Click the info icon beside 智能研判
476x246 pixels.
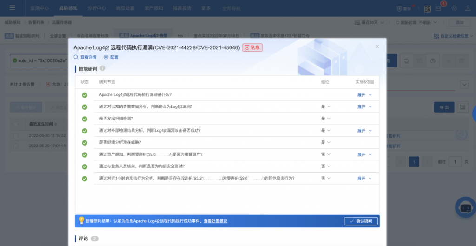coord(103,68)
